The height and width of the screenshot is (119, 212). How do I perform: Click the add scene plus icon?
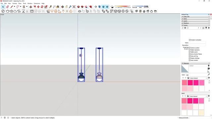(x=185, y=28)
